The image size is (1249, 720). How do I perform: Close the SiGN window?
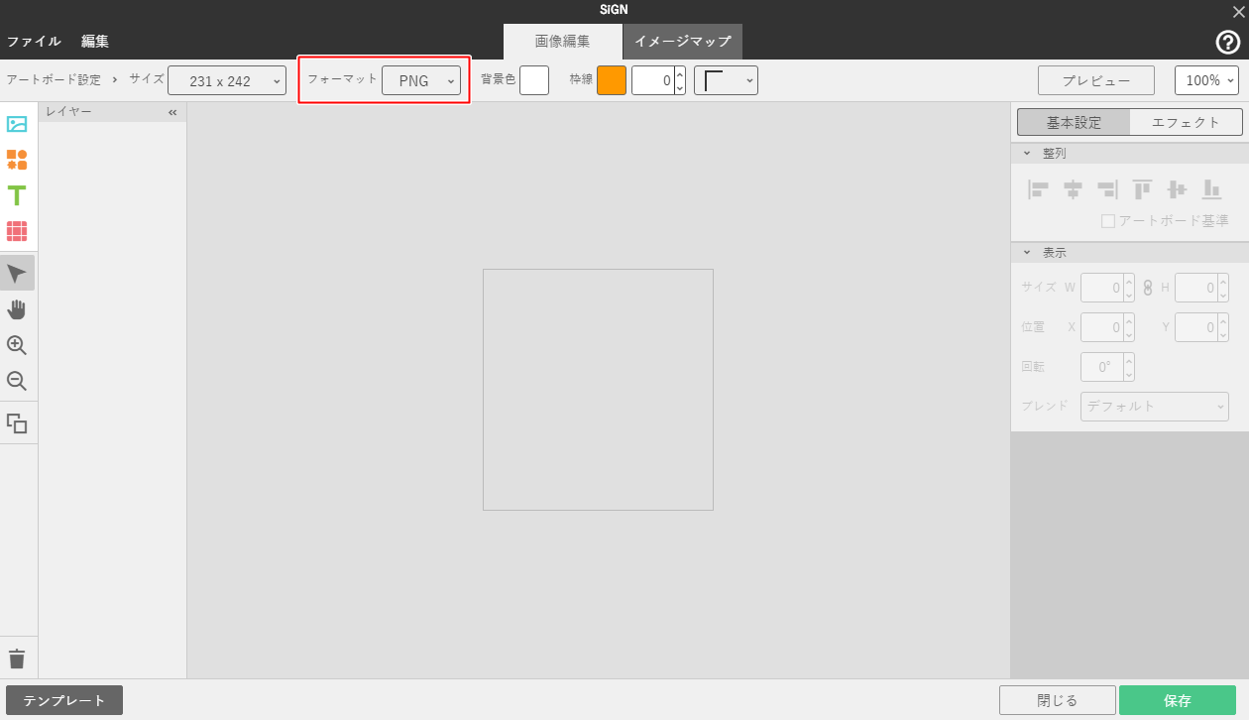1238,12
